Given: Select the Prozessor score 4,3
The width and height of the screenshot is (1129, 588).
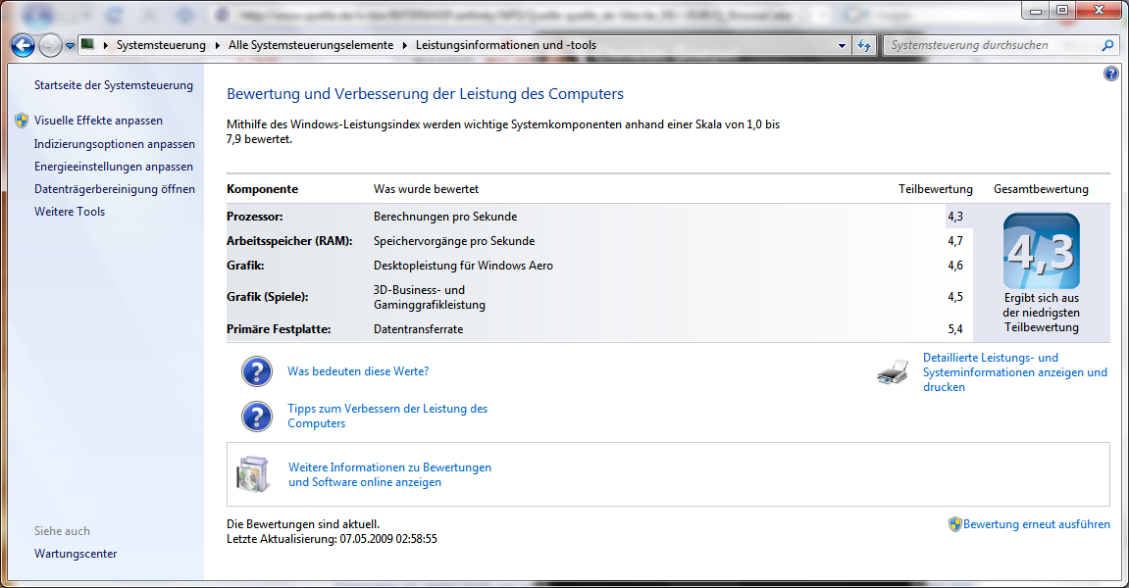Looking at the screenshot, I should tap(954, 216).
